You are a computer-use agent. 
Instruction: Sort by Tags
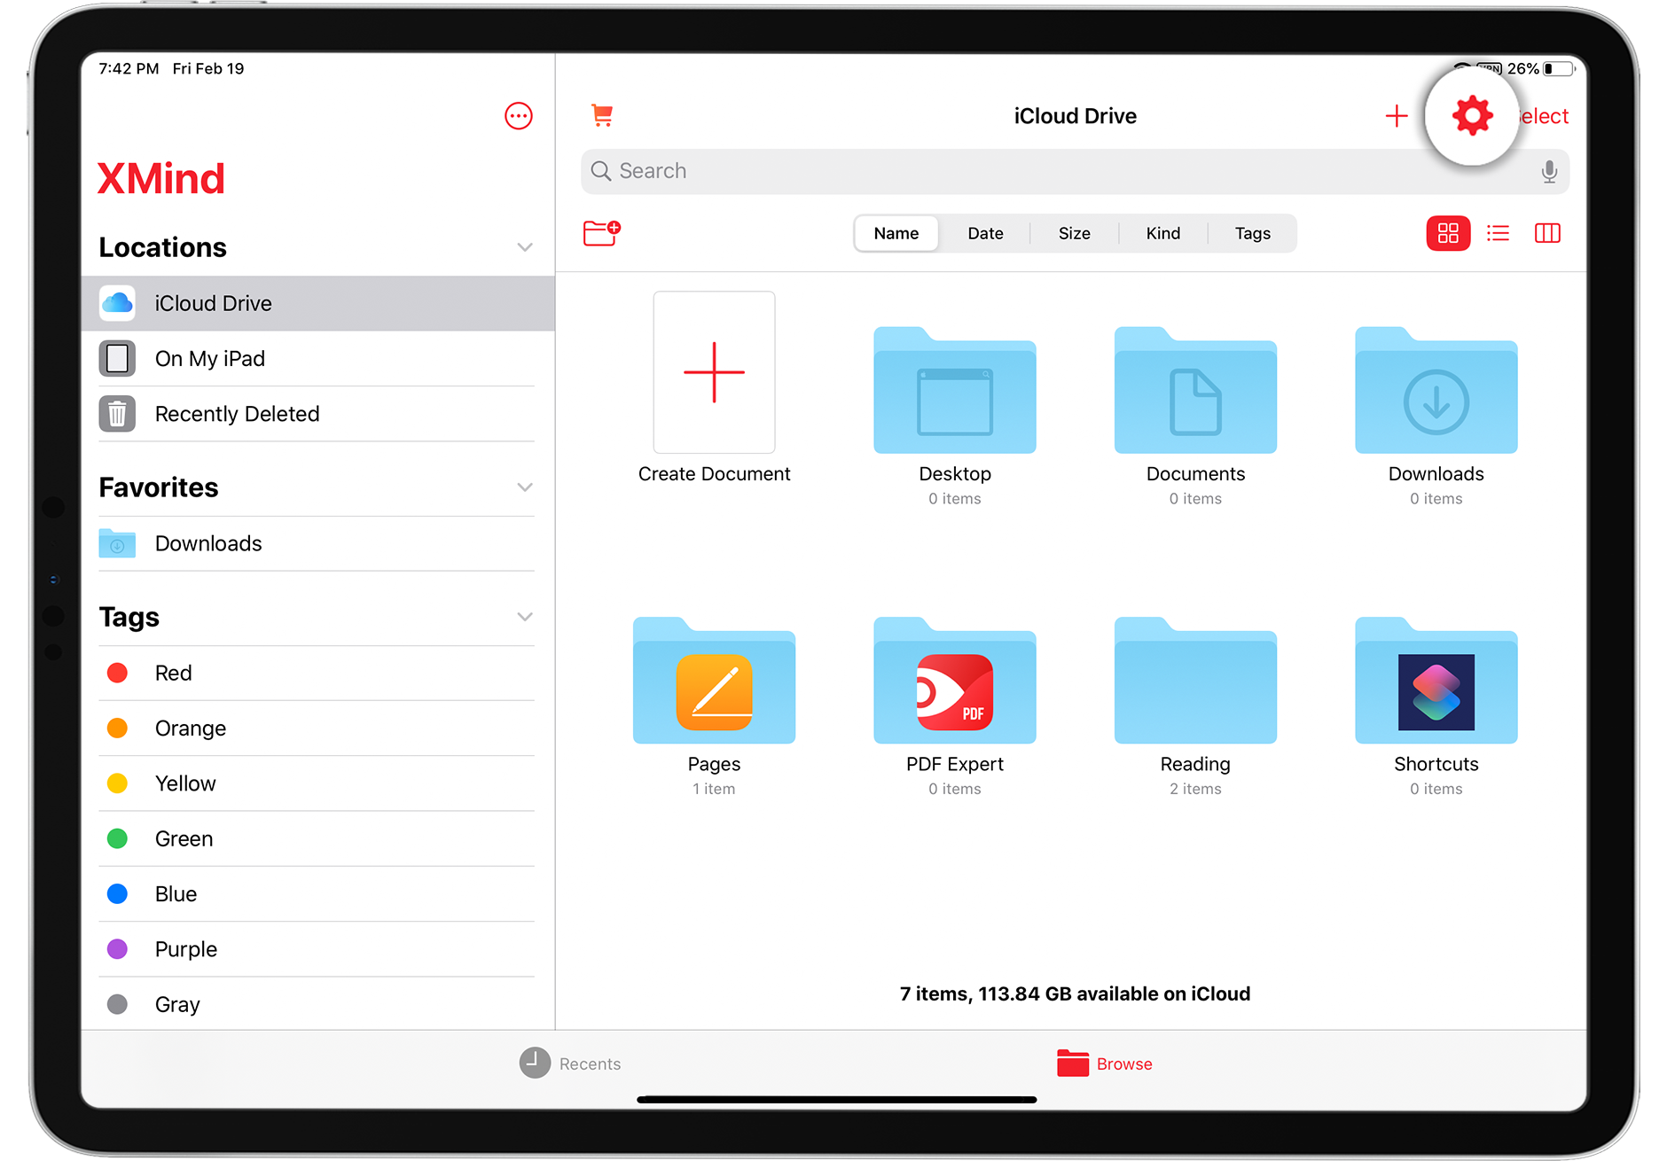[x=1252, y=233]
